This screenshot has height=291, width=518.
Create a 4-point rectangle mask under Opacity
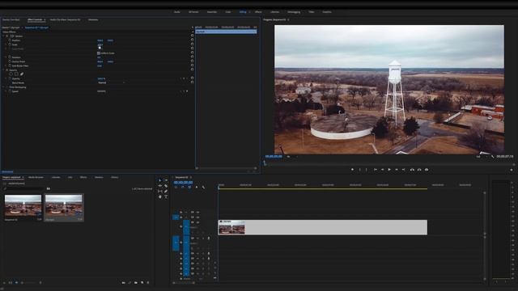pos(16,74)
